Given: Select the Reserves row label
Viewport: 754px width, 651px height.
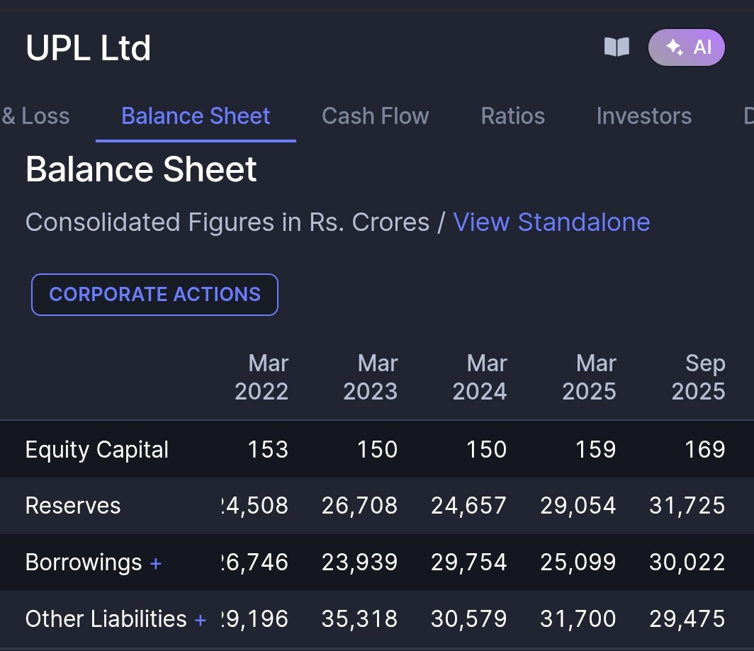Looking at the screenshot, I should point(72,505).
